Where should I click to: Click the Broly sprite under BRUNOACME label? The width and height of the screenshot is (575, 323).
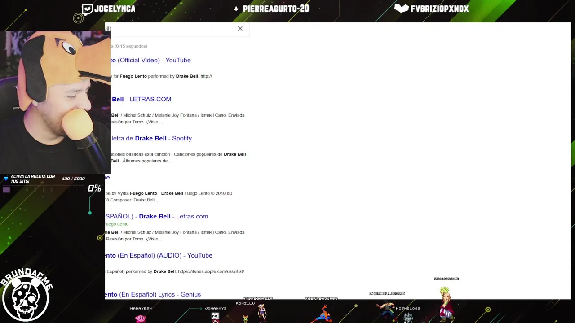(x=446, y=303)
